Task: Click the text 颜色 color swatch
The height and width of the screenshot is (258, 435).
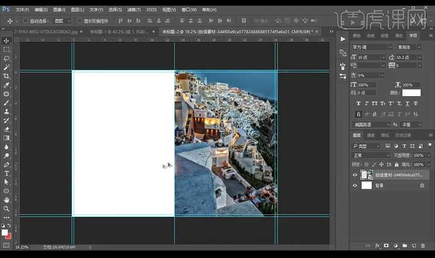Action: (x=411, y=93)
